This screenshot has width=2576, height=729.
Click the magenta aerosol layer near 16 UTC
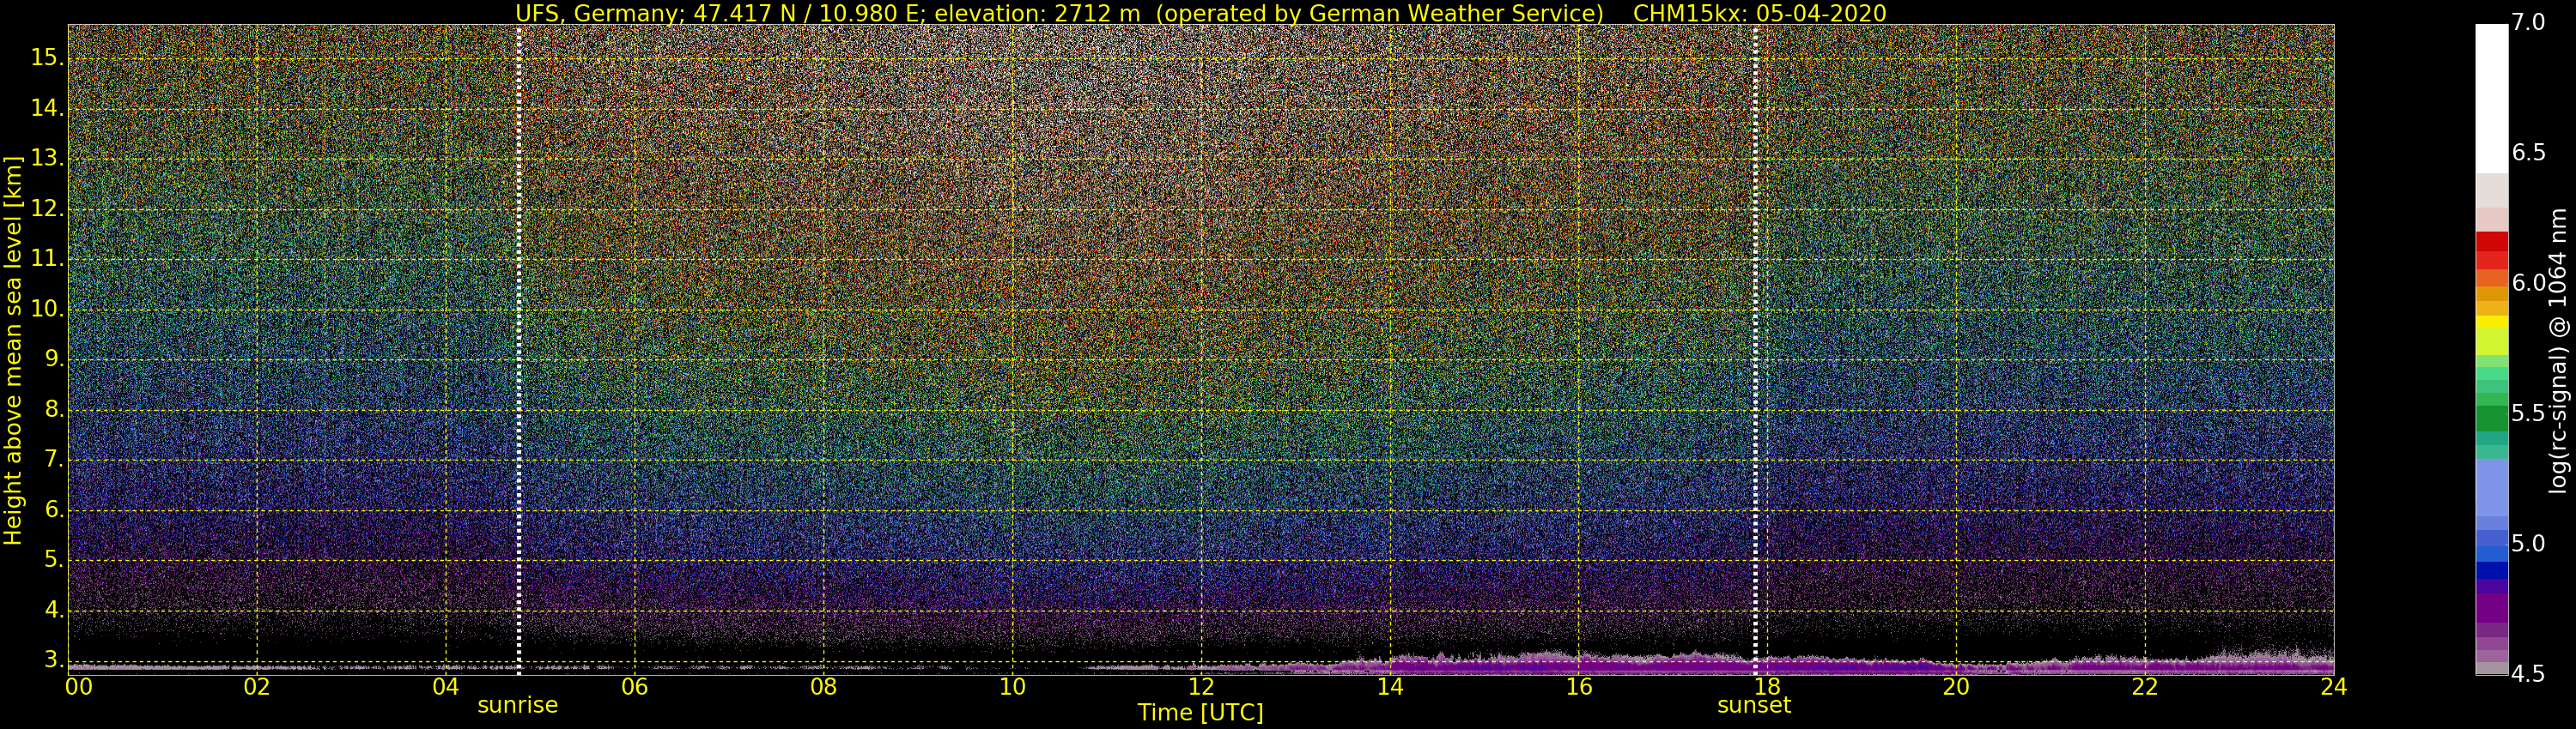[x=1580, y=663]
